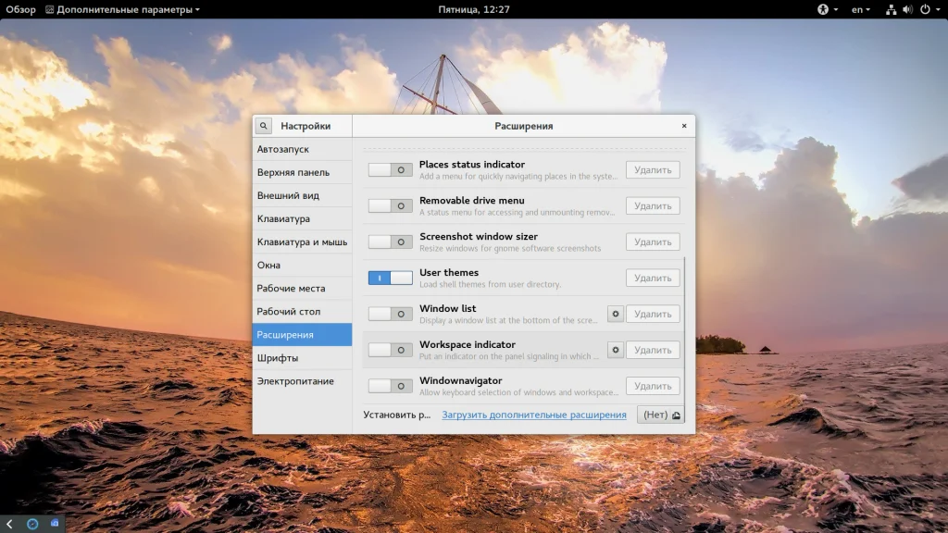Open the en keyboard layout dropdown
The image size is (948, 533).
point(861,9)
